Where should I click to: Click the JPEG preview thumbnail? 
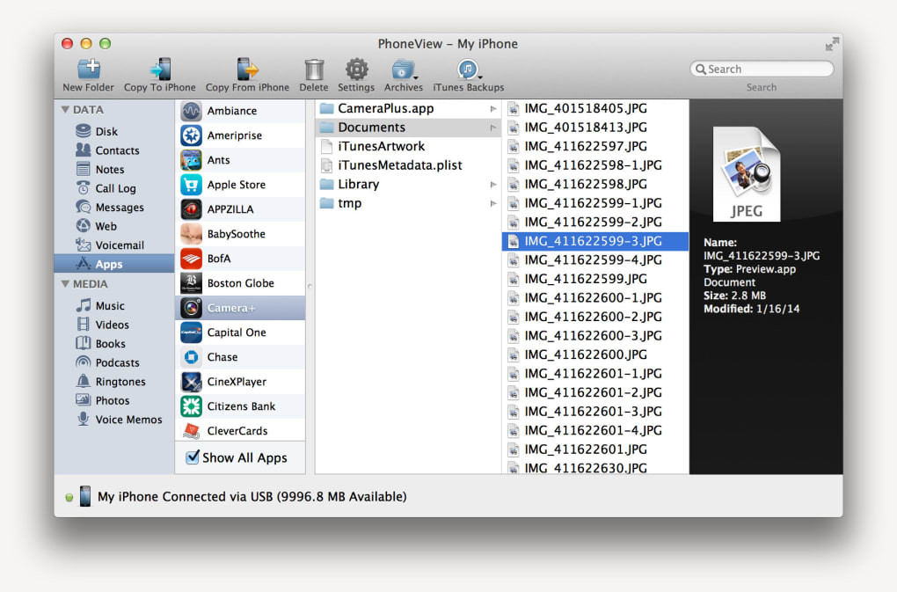click(746, 174)
